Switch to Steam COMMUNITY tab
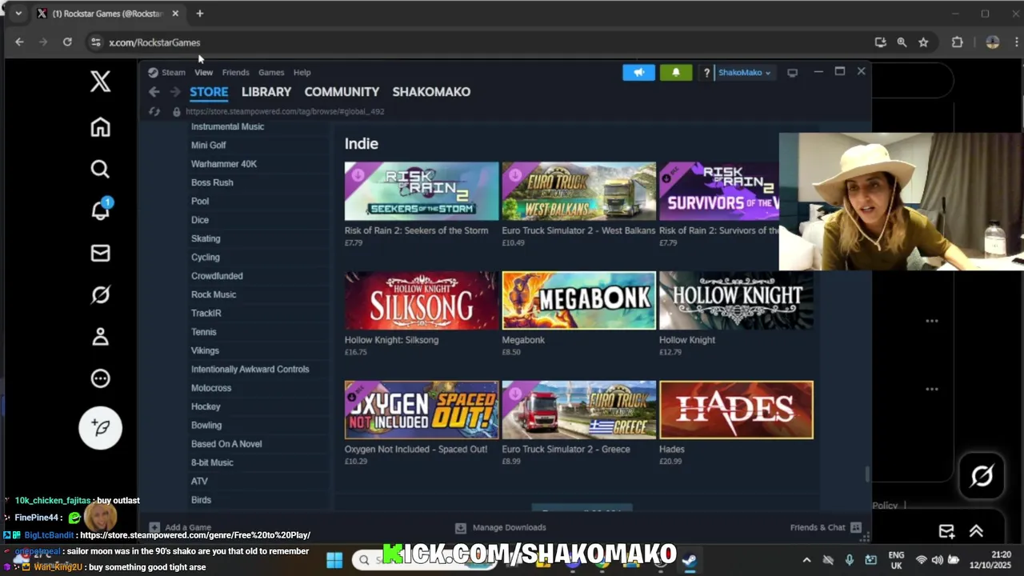Screen dimensions: 1024x576 (x=342, y=92)
